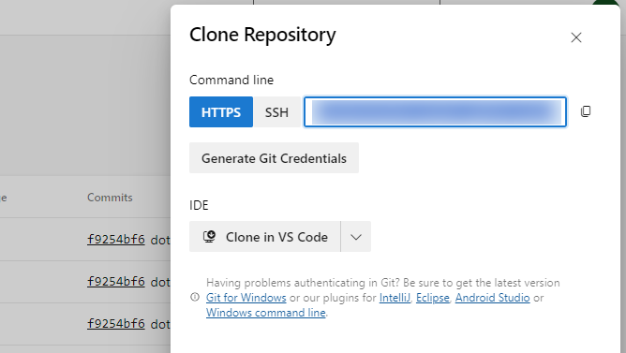Open the middle f9254bf6 commit link
626x353 pixels.
pos(116,282)
